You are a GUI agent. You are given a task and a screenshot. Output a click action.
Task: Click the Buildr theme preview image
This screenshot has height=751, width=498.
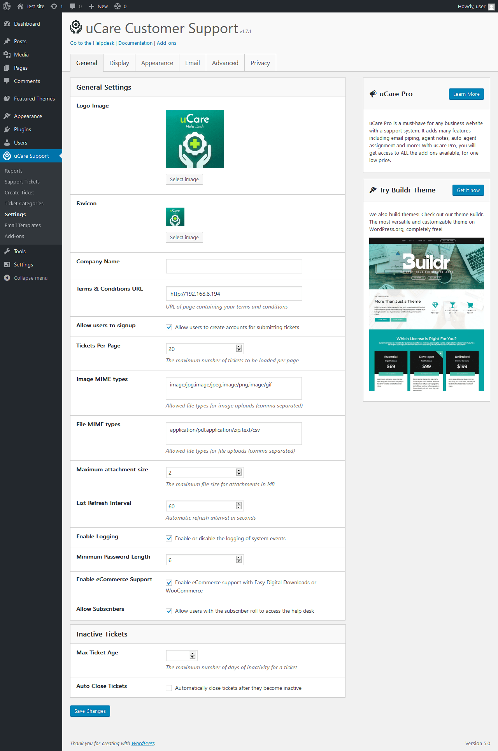pos(426,314)
